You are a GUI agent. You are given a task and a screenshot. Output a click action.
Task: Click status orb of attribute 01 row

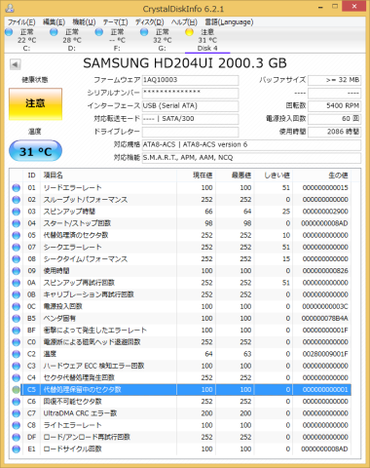click(16, 188)
